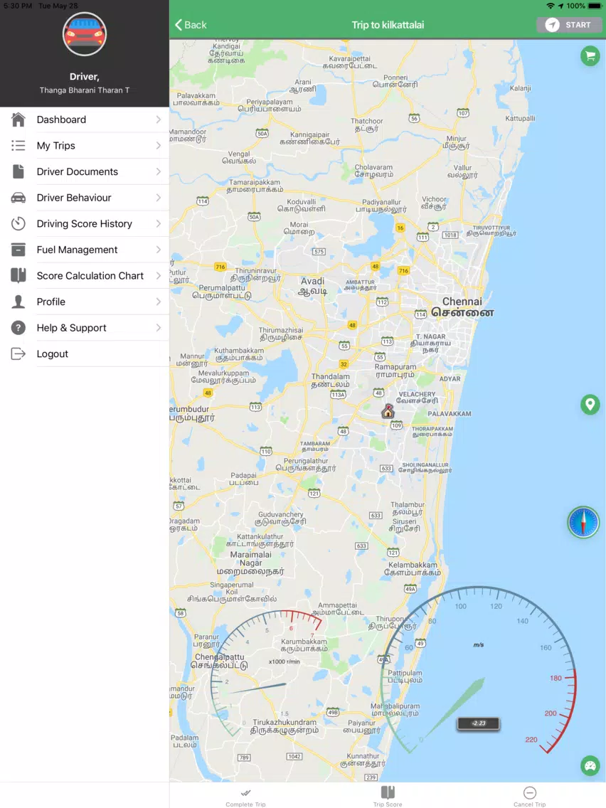The width and height of the screenshot is (606, 808).
Task: Tap the Cancel Trip icon
Action: [x=530, y=792]
